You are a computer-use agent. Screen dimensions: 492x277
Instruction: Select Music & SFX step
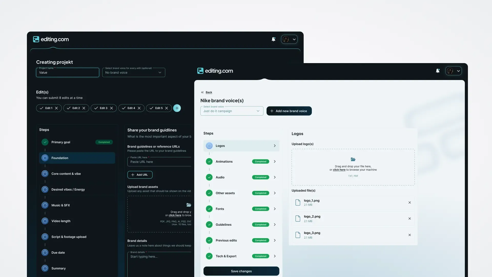[x=77, y=205]
